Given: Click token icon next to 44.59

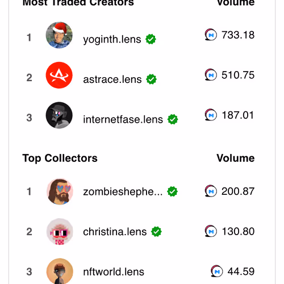Looking at the screenshot, I should point(217,271).
